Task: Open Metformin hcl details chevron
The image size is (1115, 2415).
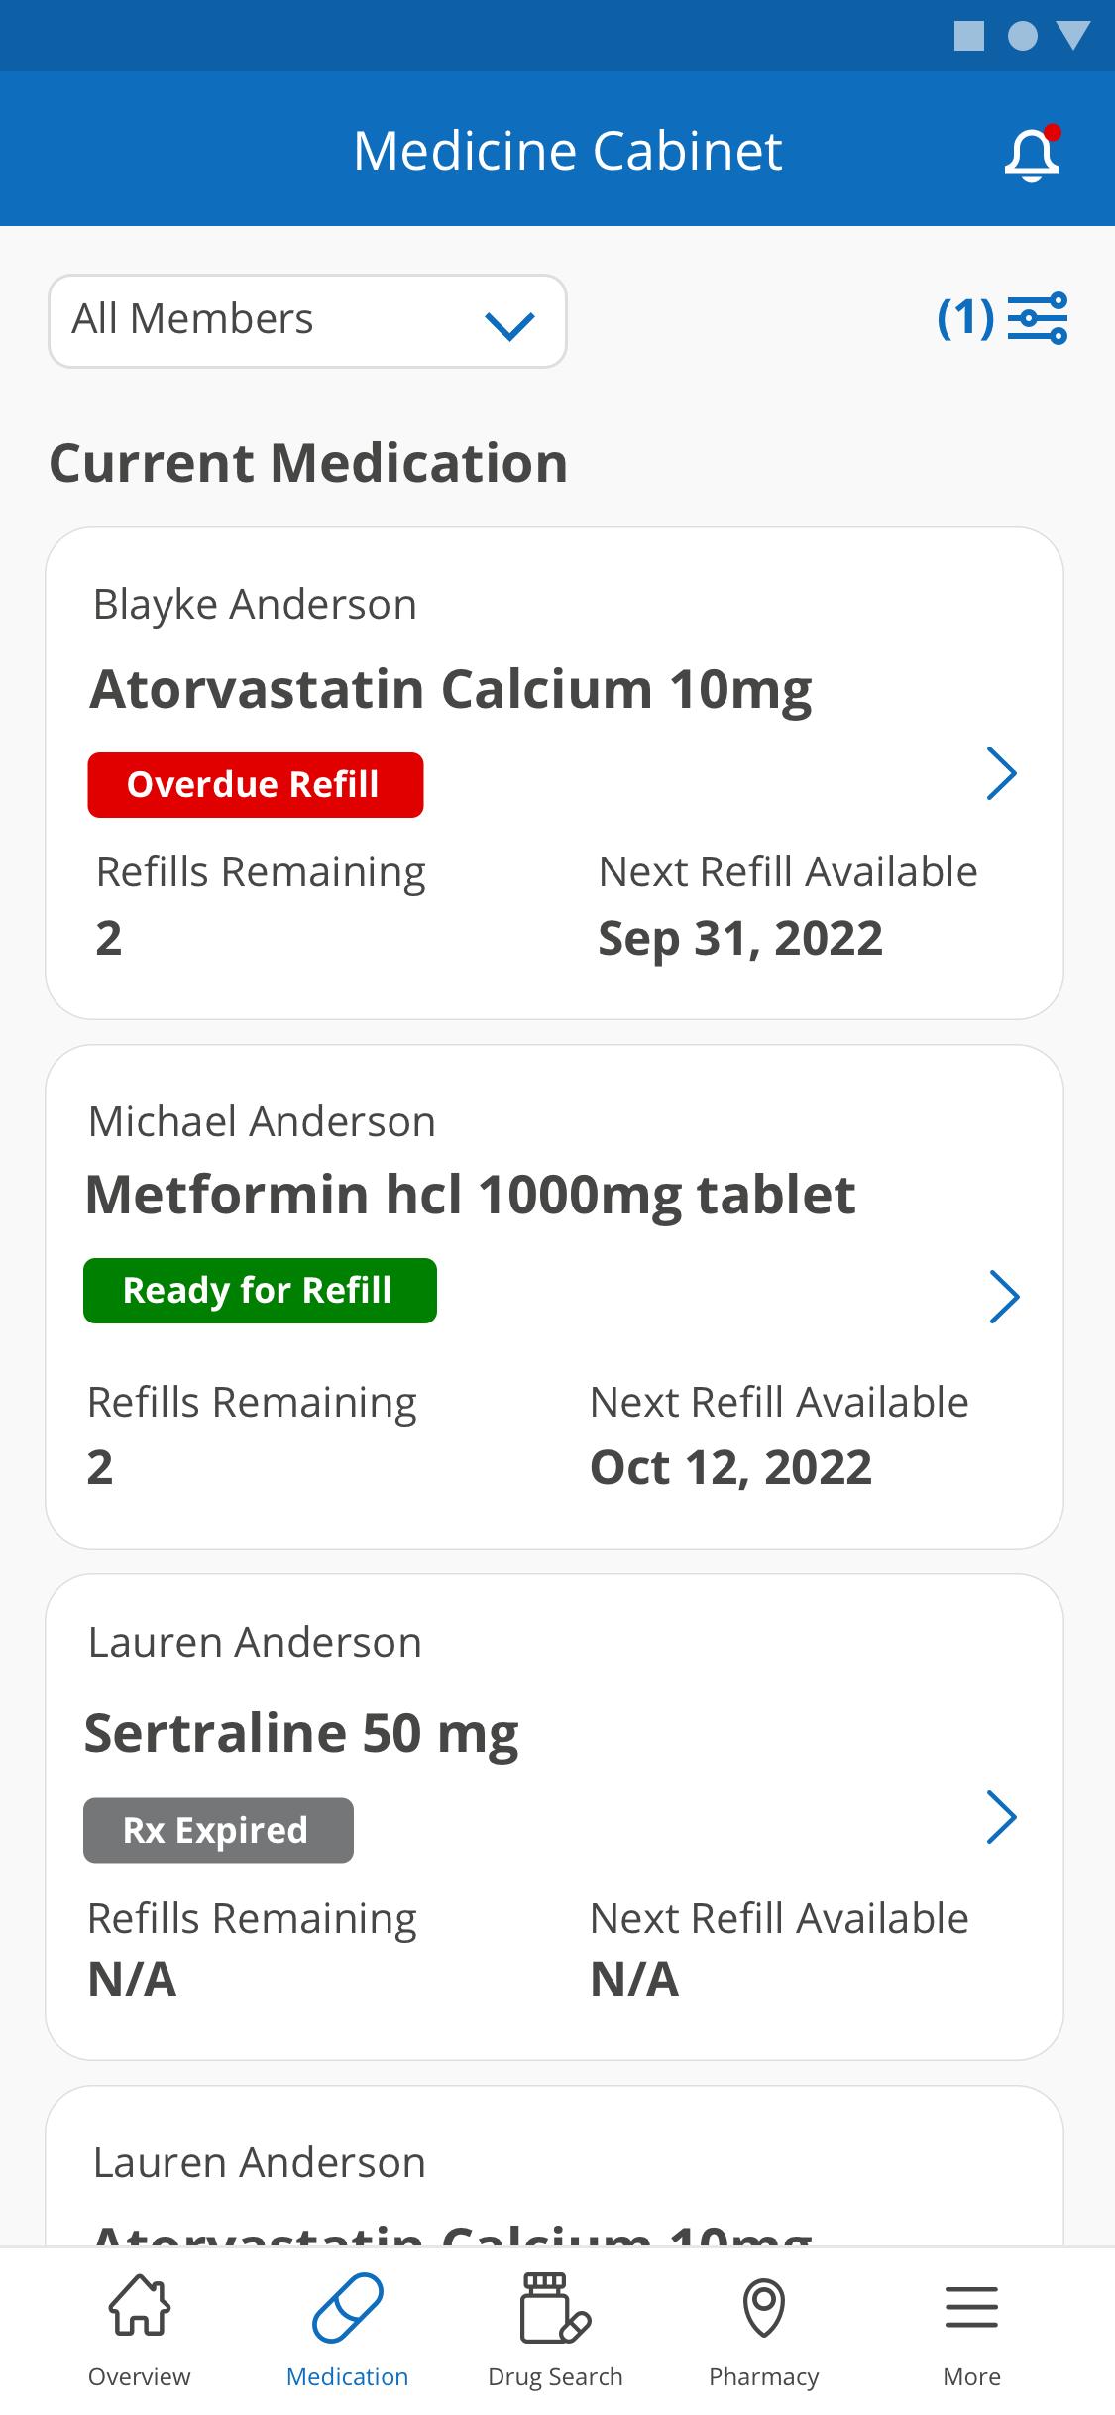Action: [1004, 1297]
